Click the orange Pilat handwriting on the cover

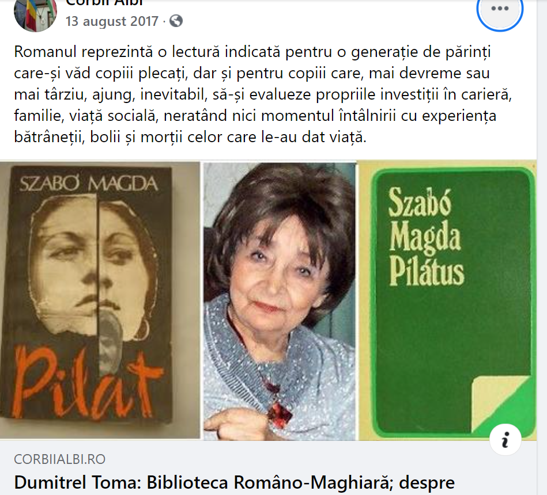click(87, 383)
